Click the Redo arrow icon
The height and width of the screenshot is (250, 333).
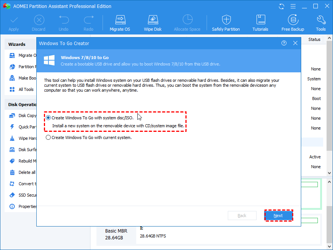[x=89, y=20]
